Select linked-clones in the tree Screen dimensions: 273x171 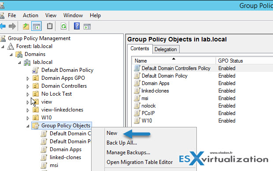66,157
